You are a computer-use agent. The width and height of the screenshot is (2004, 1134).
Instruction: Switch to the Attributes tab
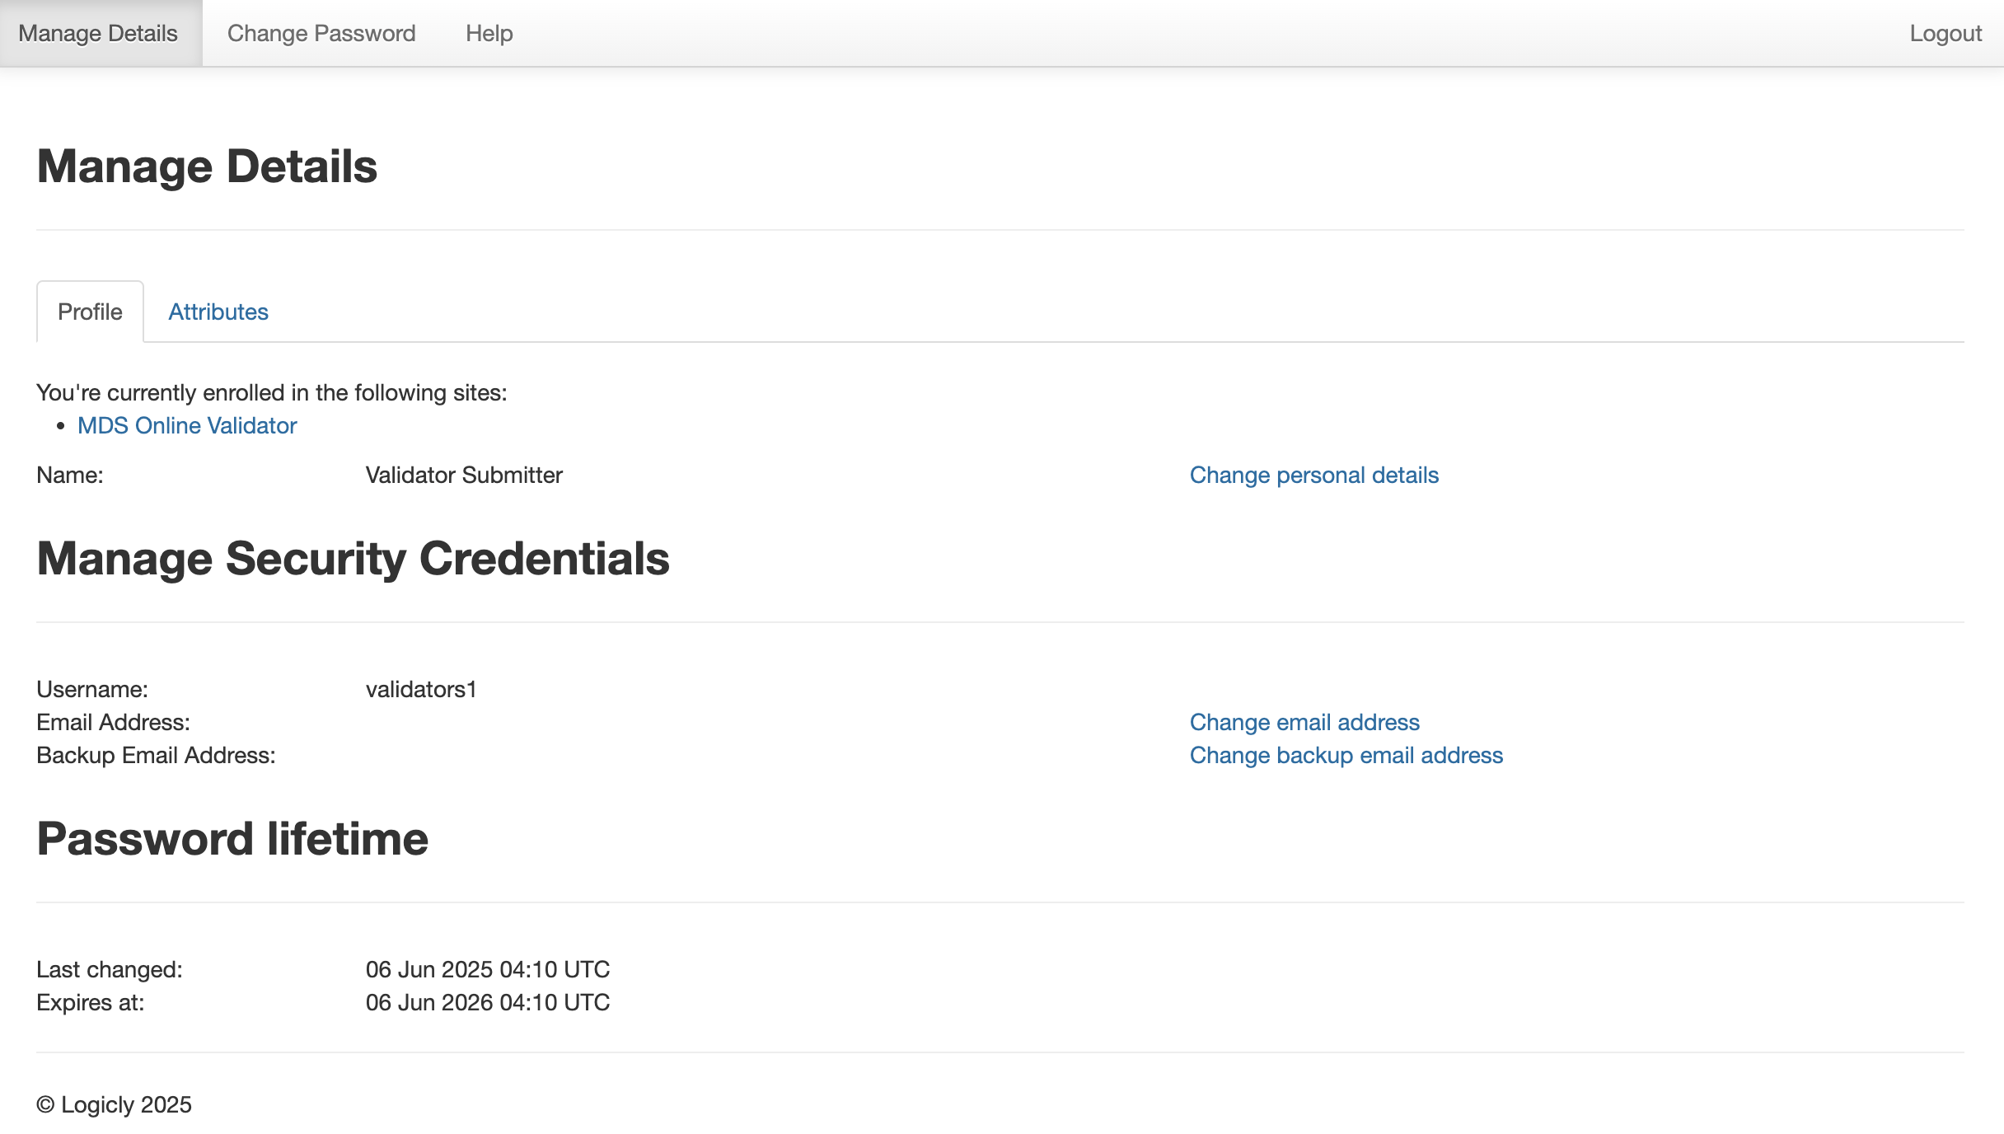click(x=218, y=312)
